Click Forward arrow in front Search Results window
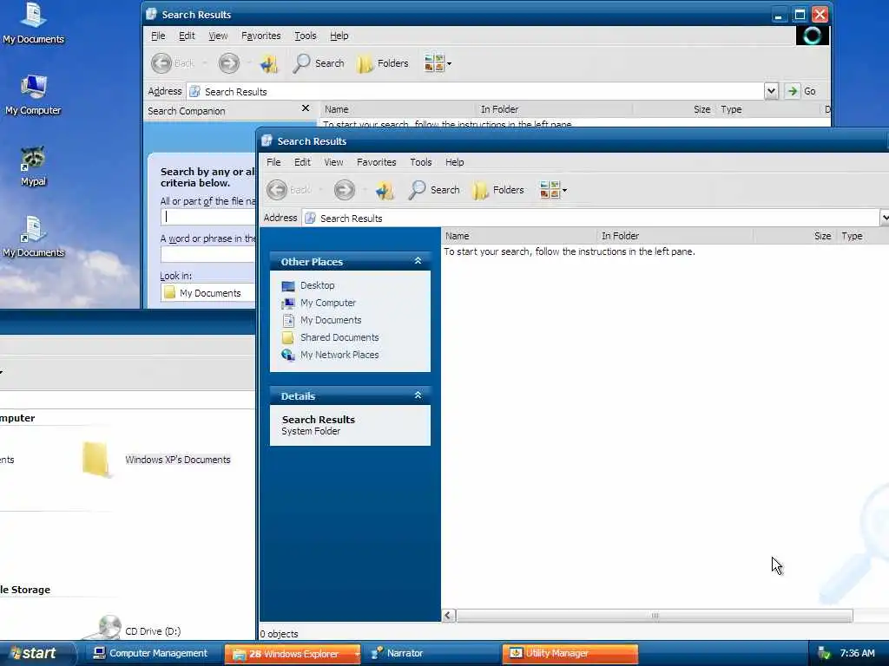The image size is (889, 666). click(x=344, y=190)
